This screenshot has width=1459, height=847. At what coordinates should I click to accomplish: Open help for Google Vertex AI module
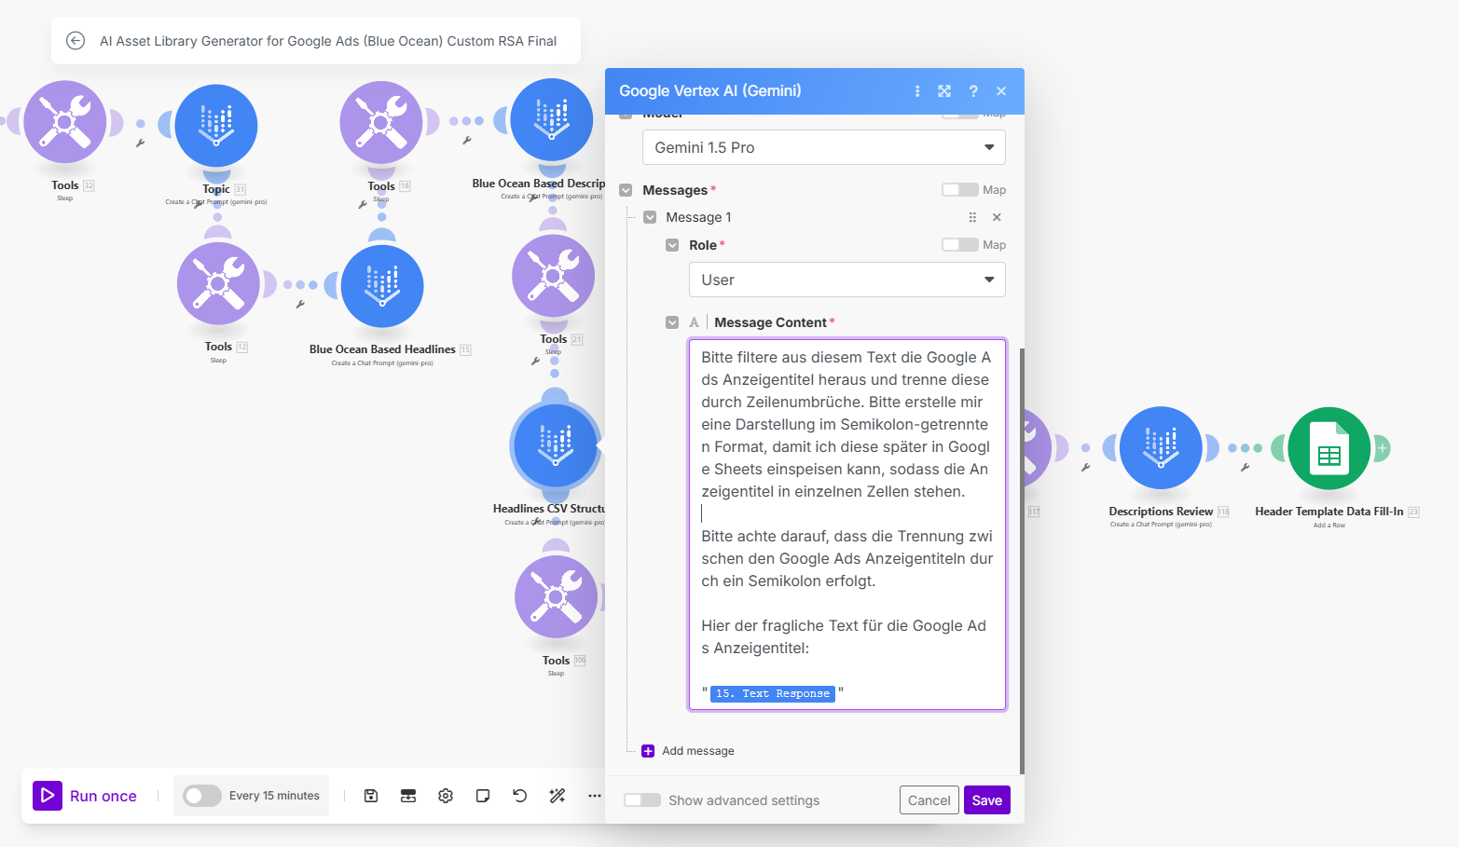point(973,91)
